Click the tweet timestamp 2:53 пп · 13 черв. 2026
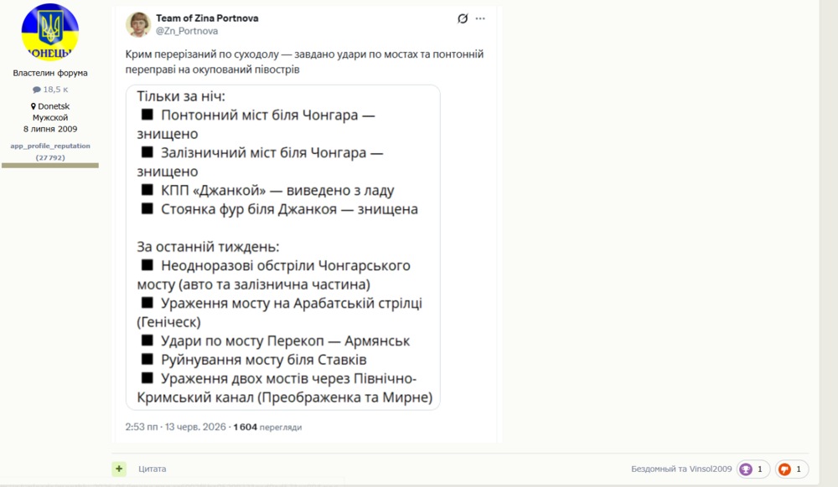Screen dimensions: 838x487 pos(175,427)
